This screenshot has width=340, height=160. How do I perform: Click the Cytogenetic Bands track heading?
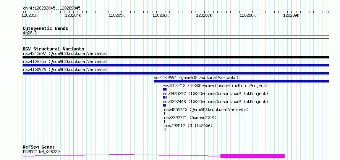(45, 28)
